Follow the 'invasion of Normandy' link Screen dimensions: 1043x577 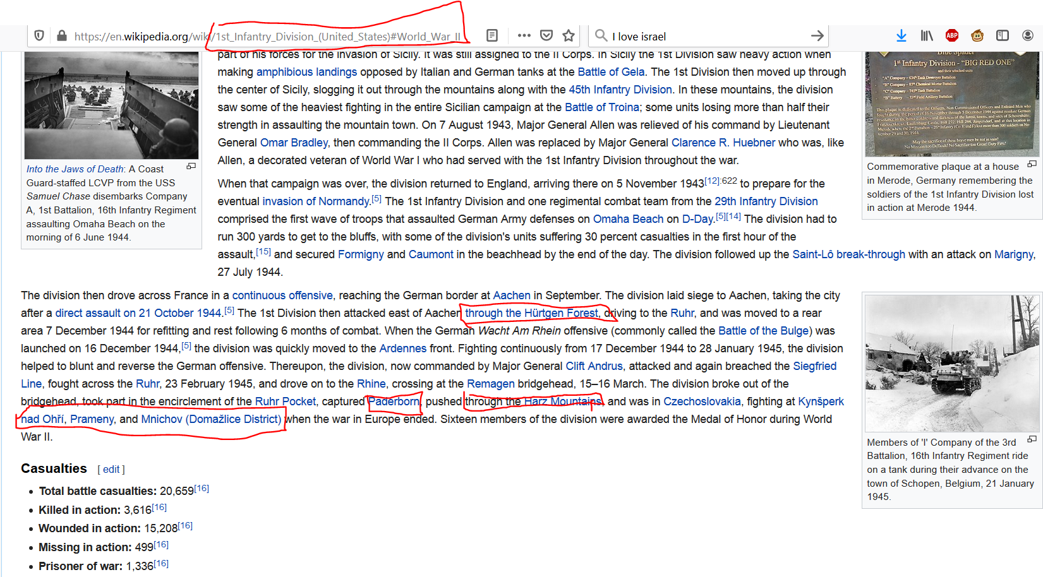pos(316,201)
